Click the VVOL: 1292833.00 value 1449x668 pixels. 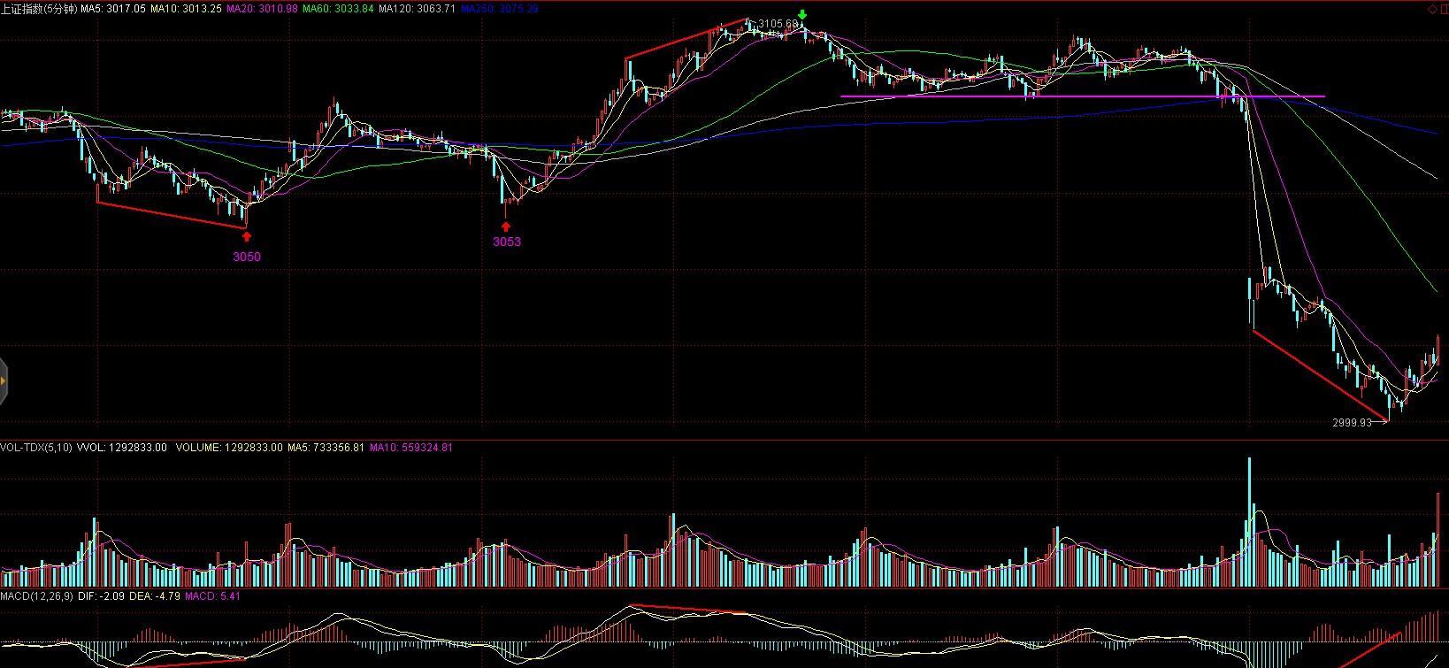[122, 448]
